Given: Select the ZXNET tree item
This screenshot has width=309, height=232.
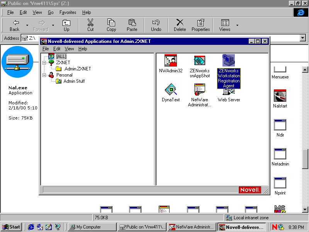Looking at the screenshot, I should tap(63, 63).
